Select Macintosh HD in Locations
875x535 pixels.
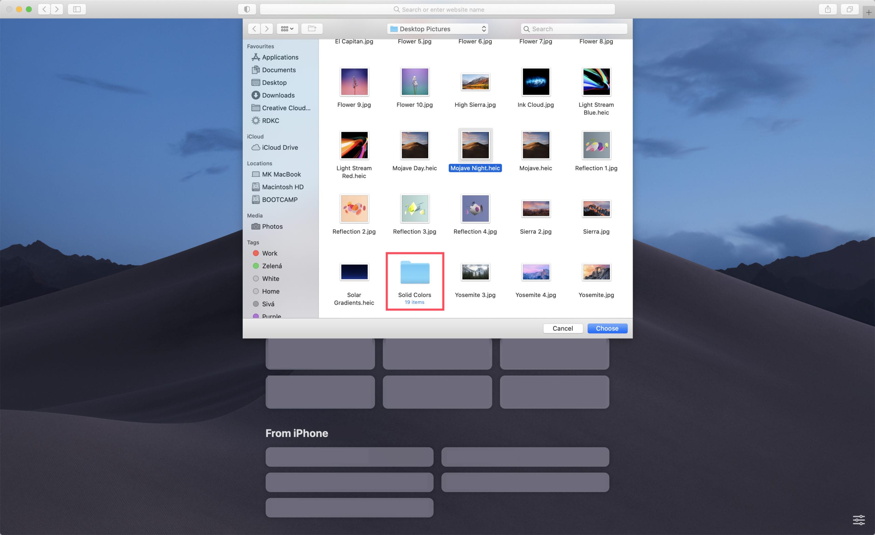tap(282, 187)
